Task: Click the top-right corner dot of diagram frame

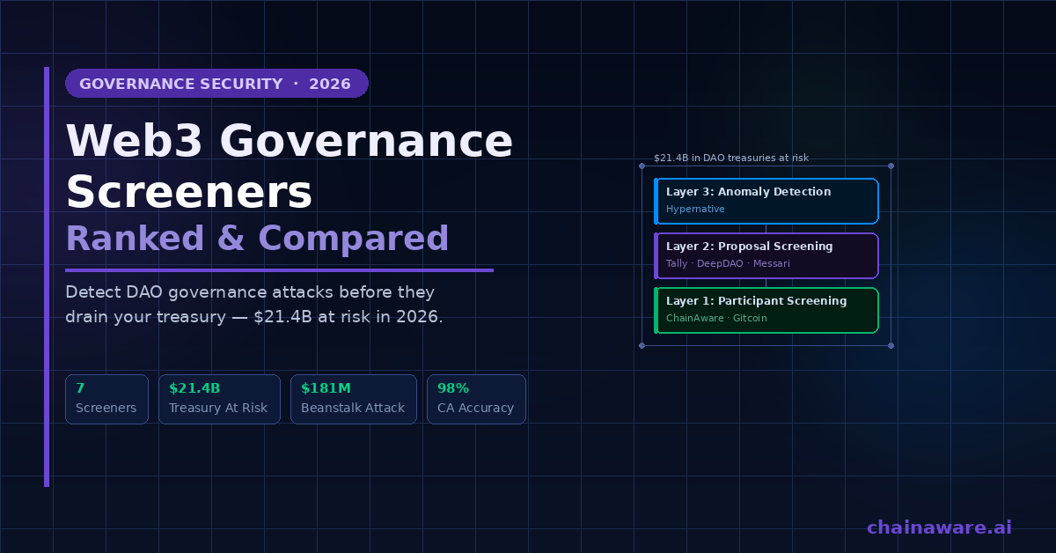Action: (891, 166)
